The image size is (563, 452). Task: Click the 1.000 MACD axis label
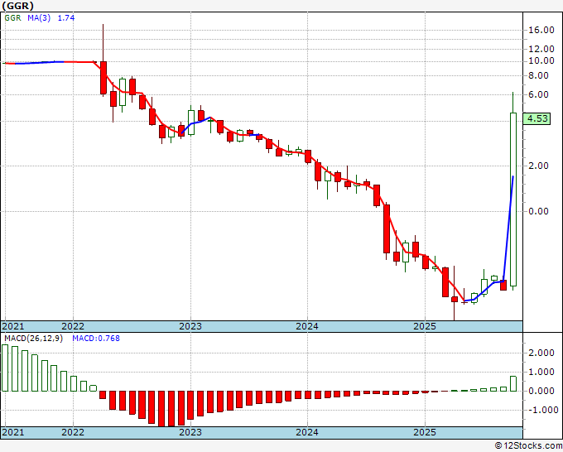coord(541,372)
